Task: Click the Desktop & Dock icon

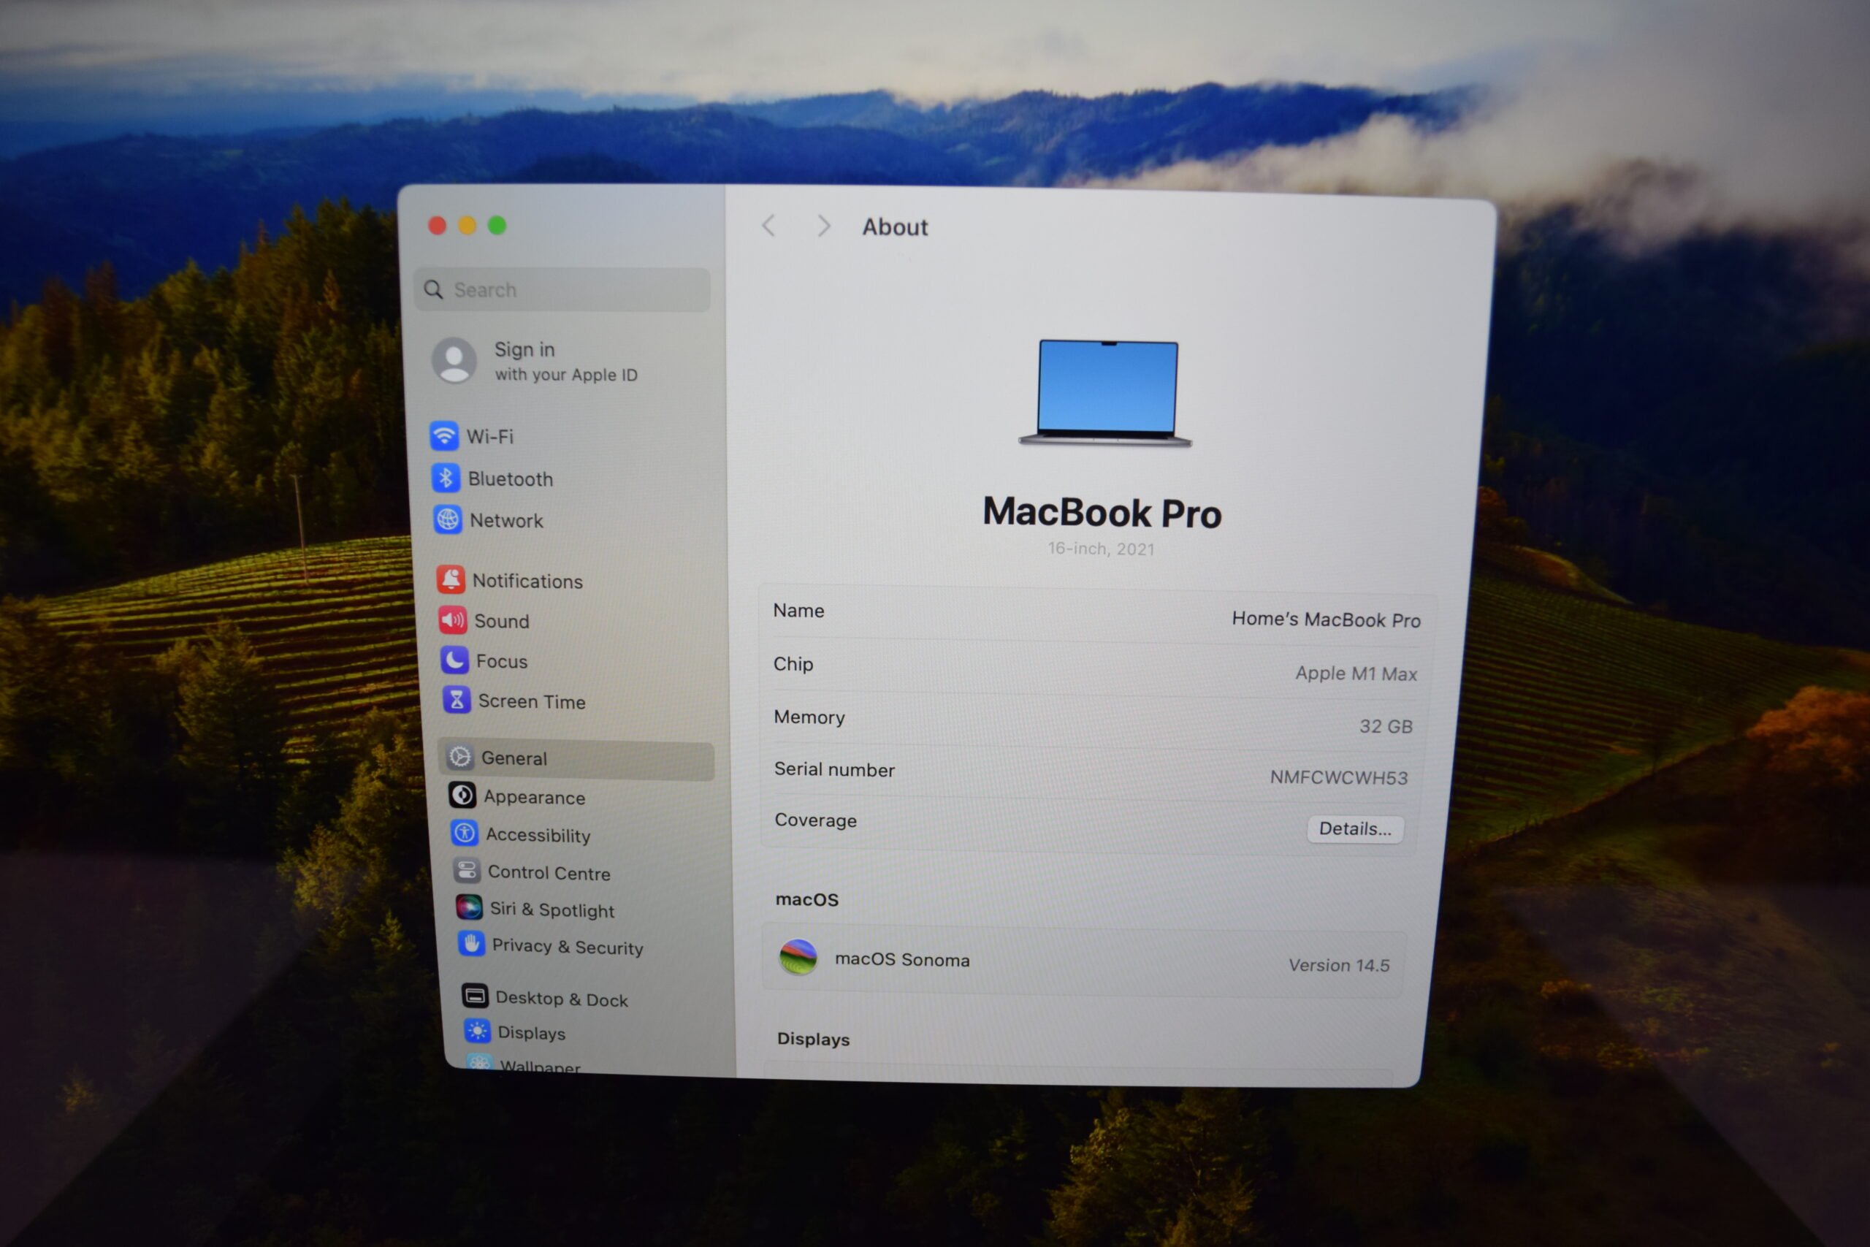Action: 476,995
